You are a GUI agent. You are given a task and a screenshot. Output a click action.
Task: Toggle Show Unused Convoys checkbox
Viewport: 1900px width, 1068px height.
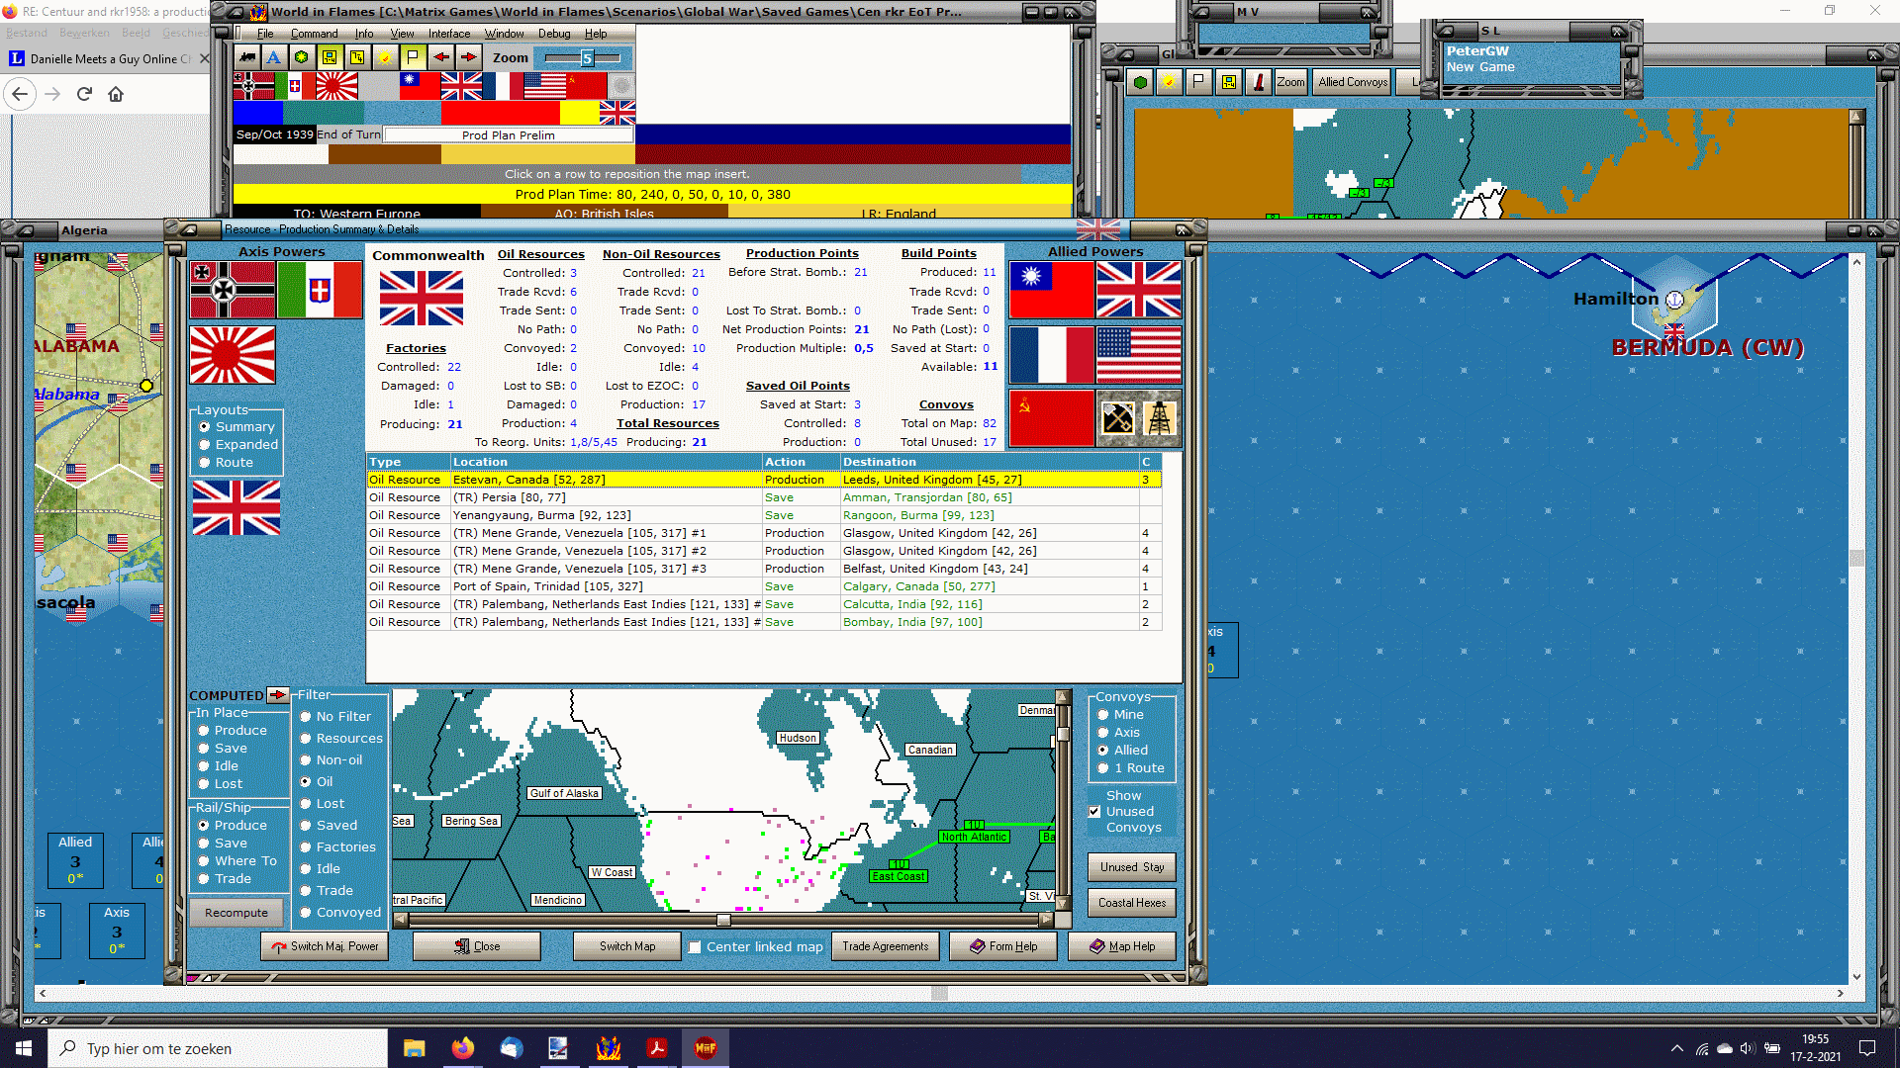point(1094,812)
